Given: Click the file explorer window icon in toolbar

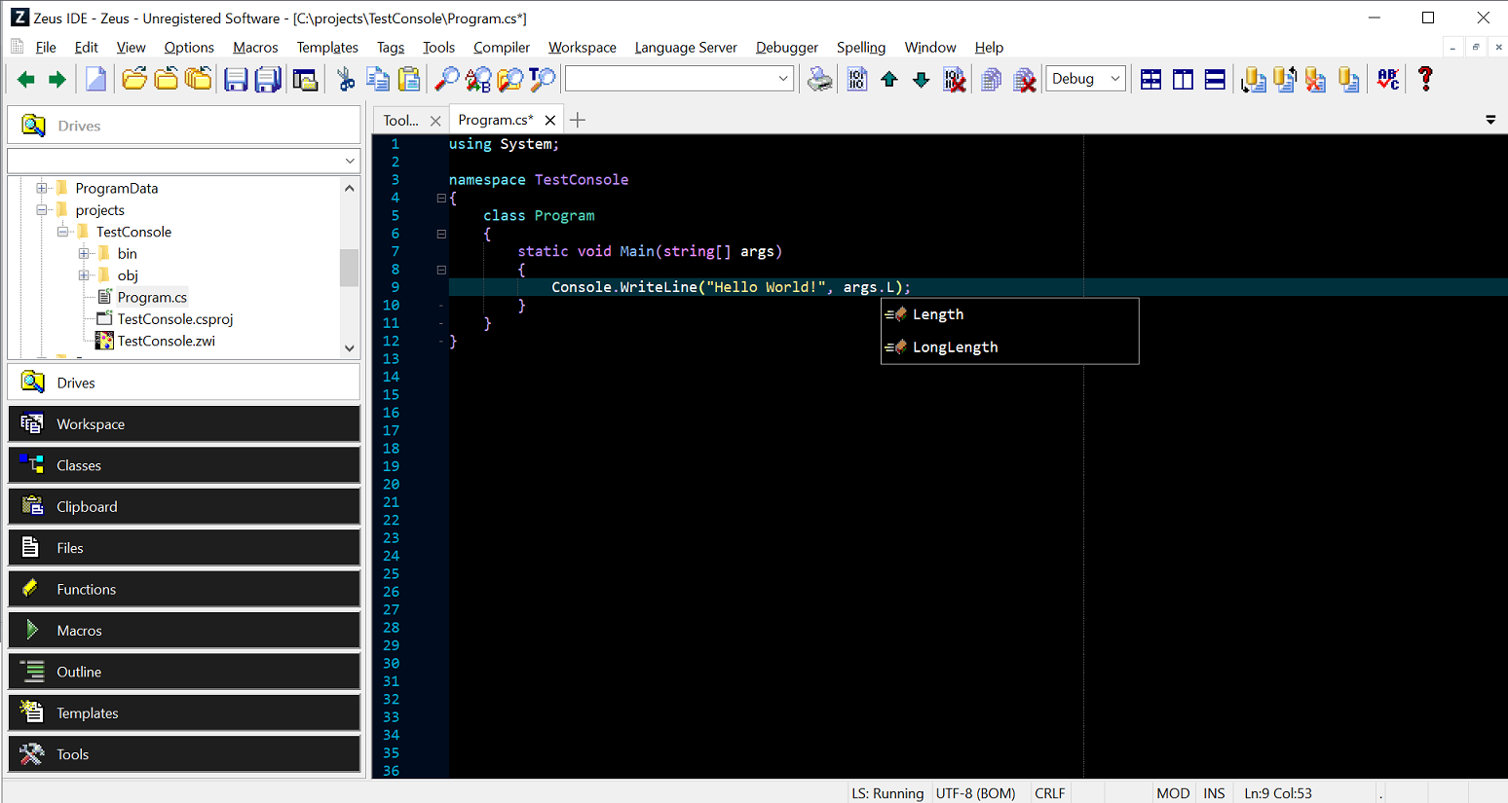Looking at the screenshot, I should [x=305, y=80].
